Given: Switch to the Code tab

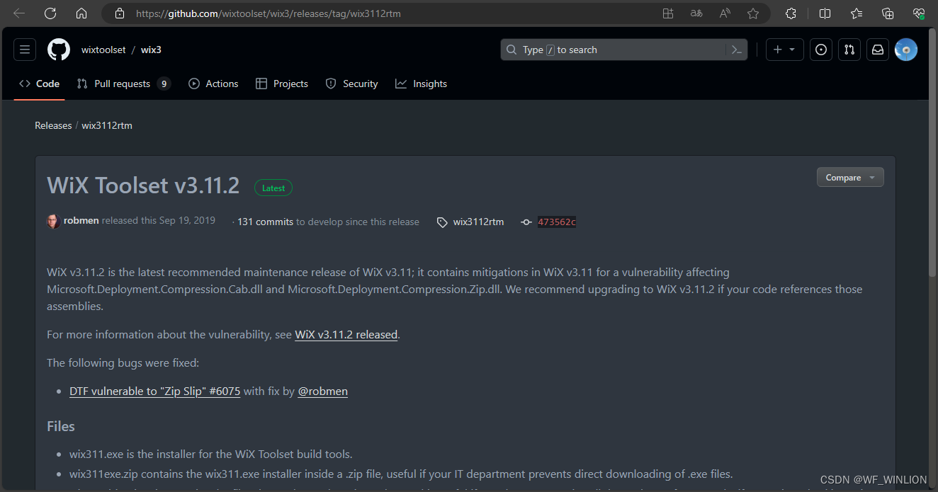Looking at the screenshot, I should tap(40, 84).
